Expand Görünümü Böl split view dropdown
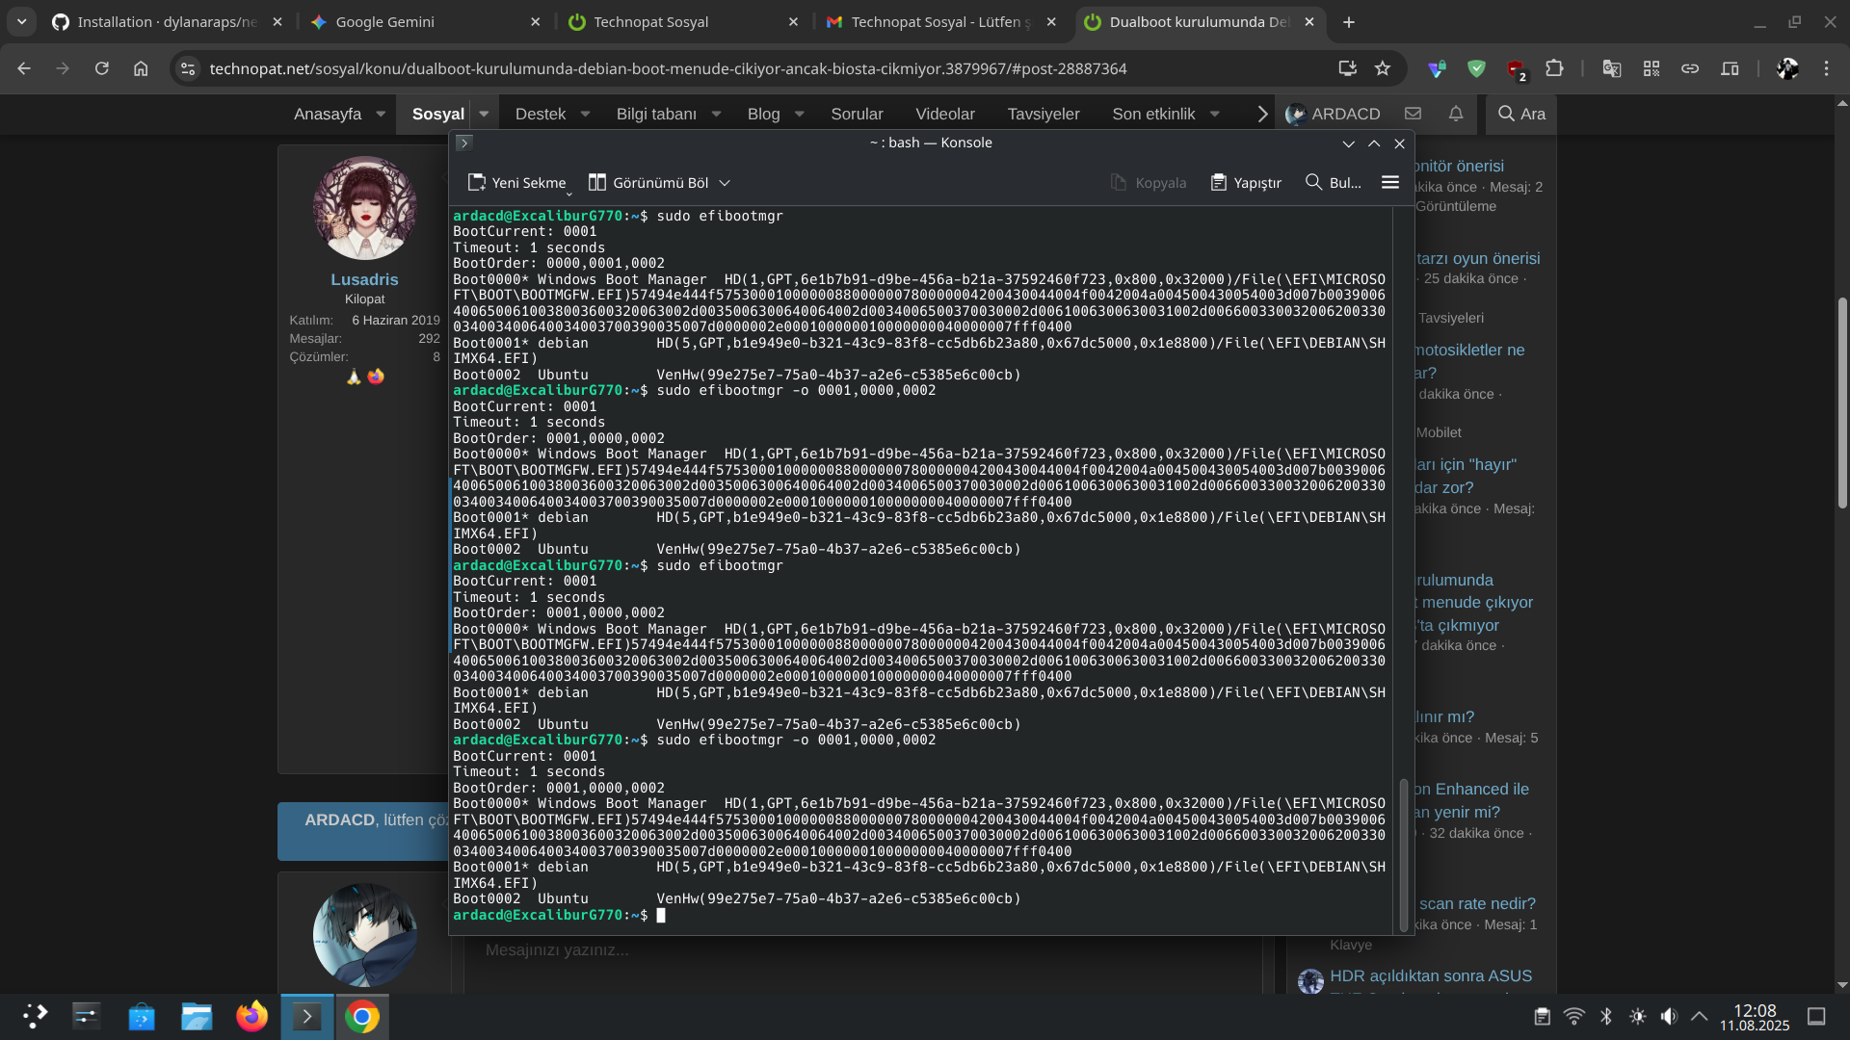This screenshot has width=1850, height=1040. (725, 183)
